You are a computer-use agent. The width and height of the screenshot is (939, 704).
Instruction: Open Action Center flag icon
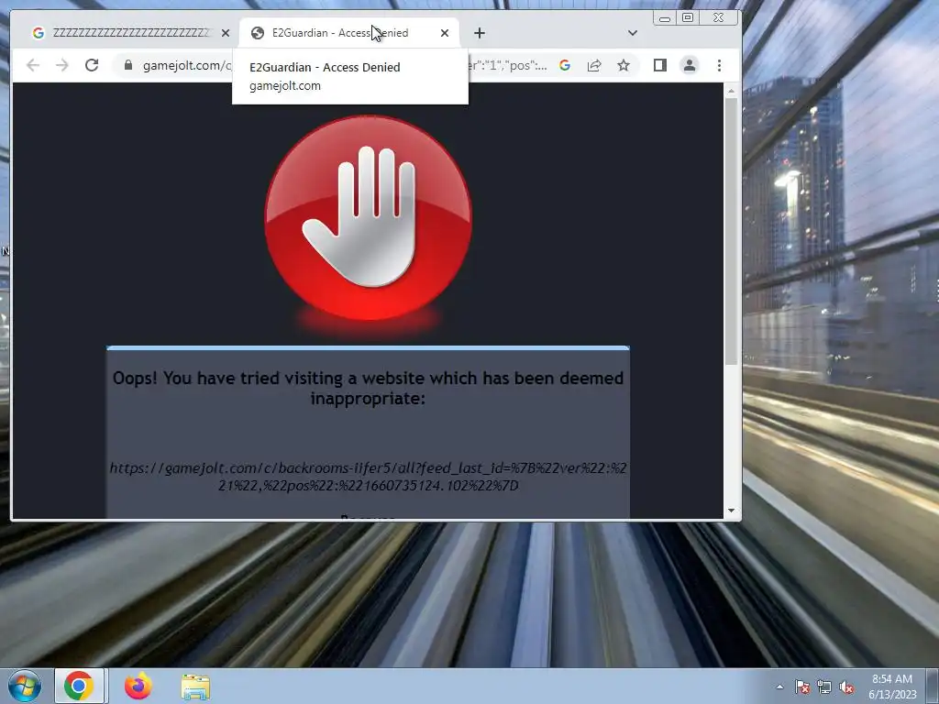point(802,687)
